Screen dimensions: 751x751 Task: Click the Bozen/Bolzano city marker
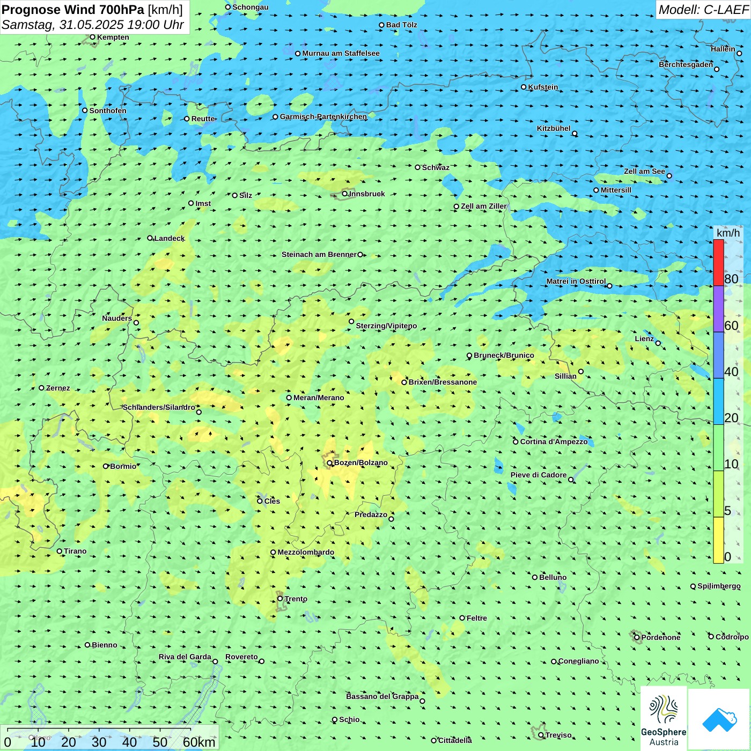click(x=329, y=462)
